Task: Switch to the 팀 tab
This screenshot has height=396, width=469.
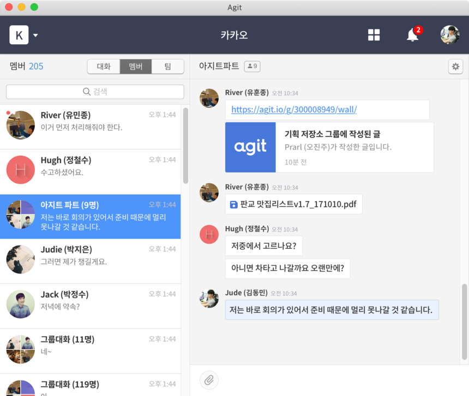Action: [167, 67]
